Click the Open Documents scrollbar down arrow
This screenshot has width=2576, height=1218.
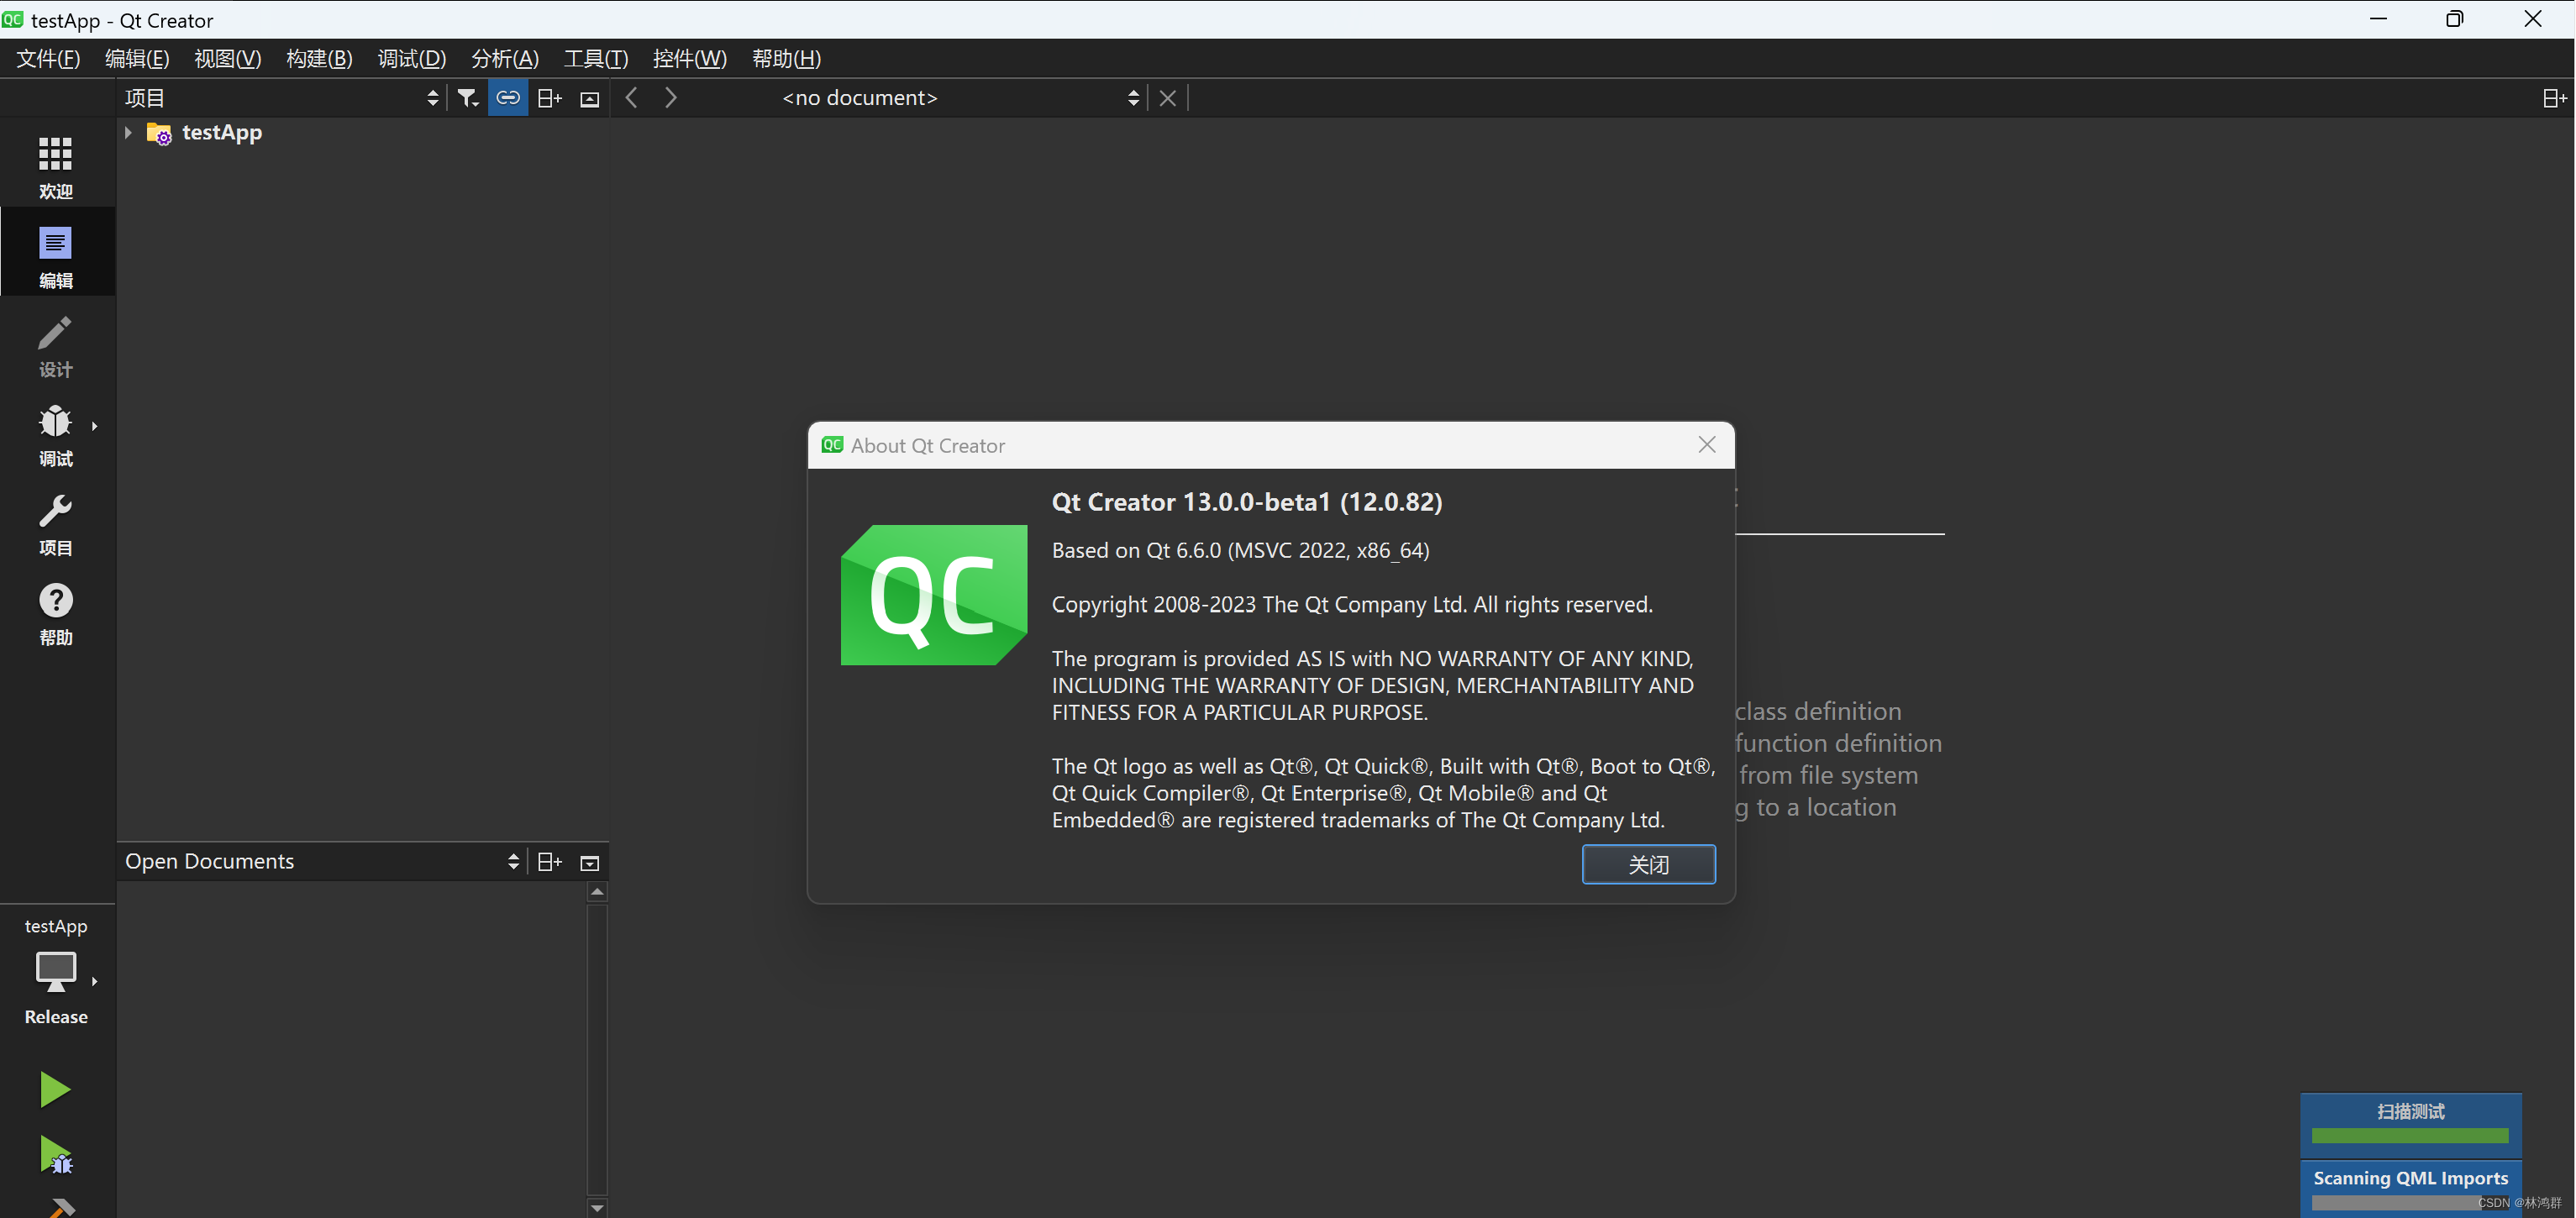[x=597, y=1207]
